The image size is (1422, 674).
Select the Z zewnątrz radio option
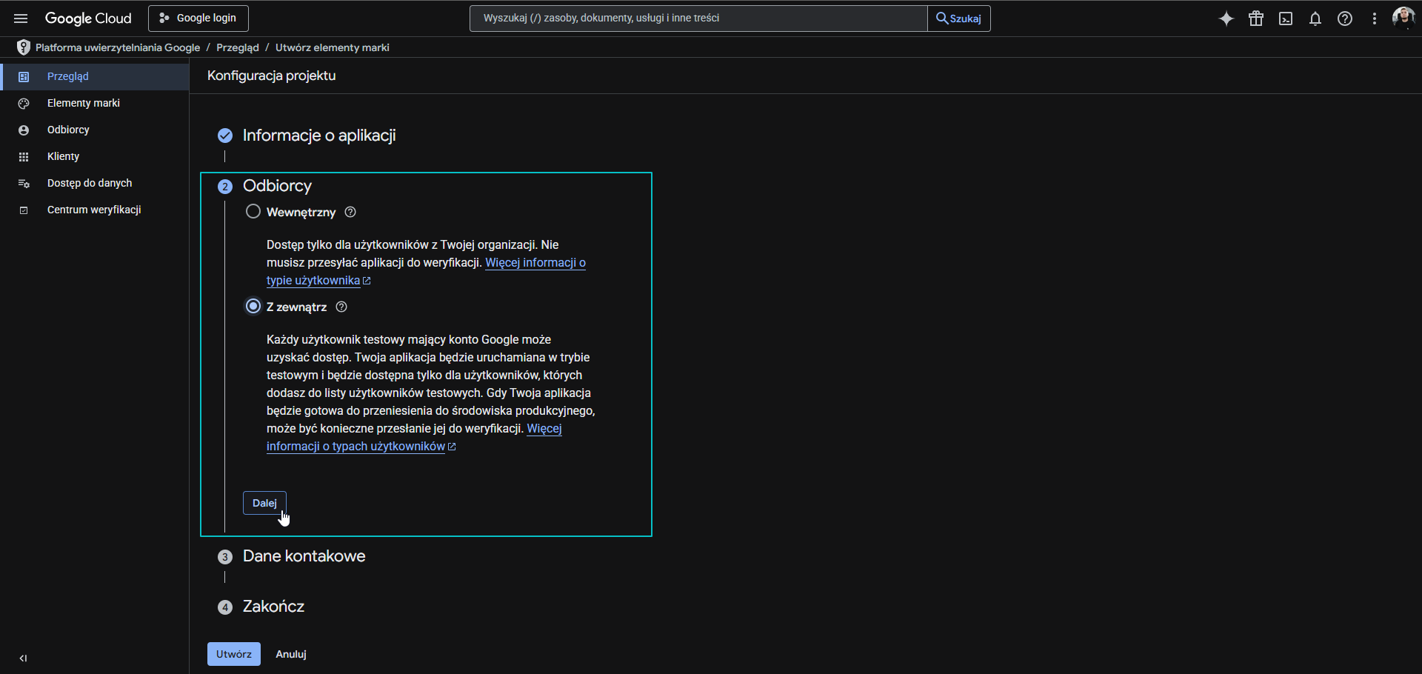pos(253,307)
